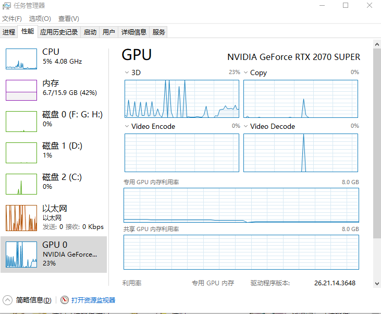Click the CPU label in sidebar
This screenshot has height=314, width=381.
pyautogui.click(x=51, y=52)
